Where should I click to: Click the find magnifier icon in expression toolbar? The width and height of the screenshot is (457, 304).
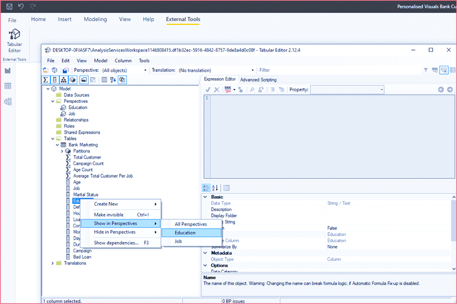point(252,90)
